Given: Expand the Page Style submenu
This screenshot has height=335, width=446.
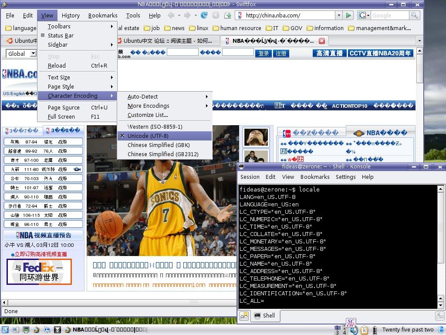Looking at the screenshot, I should [77, 87].
